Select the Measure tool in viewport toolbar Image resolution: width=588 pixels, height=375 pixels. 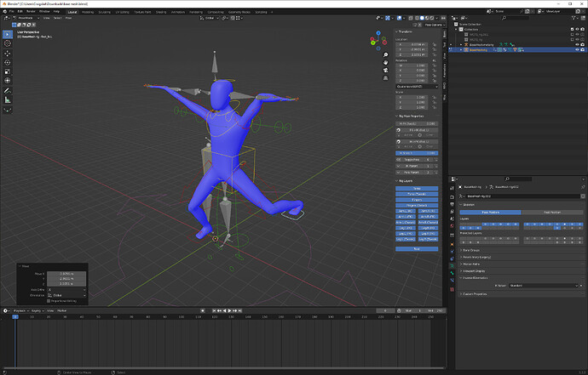pyautogui.click(x=8, y=99)
